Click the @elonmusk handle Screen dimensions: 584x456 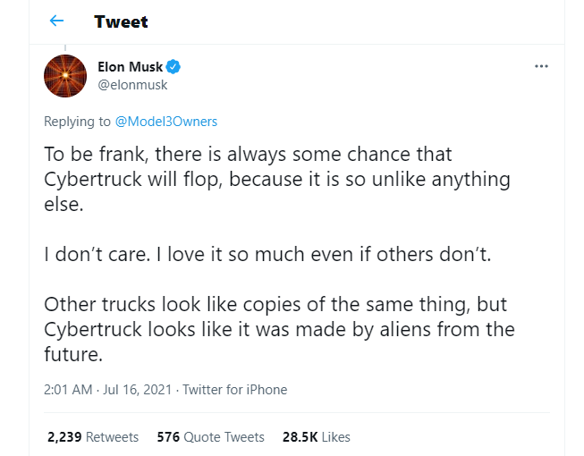point(132,85)
